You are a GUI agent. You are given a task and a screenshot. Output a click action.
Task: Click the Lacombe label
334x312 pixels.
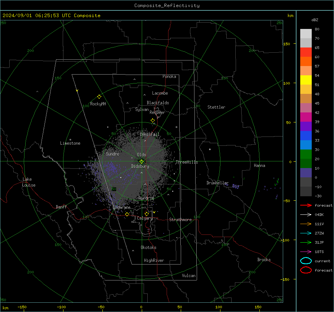pyautogui.click(x=160, y=93)
